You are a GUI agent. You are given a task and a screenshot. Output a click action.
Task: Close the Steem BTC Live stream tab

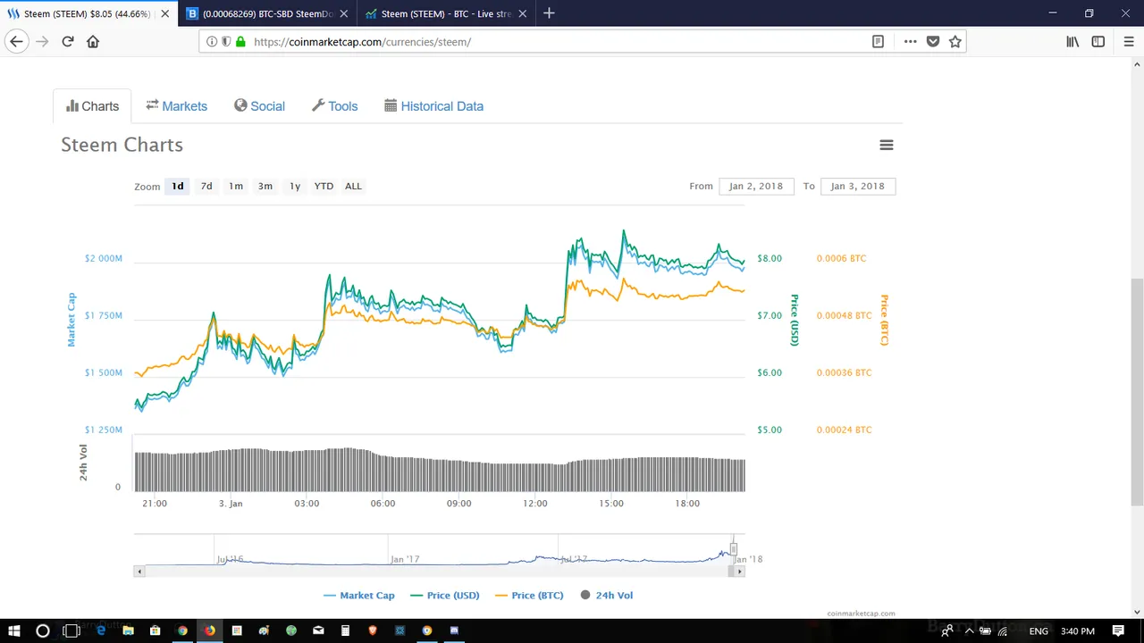coord(523,13)
